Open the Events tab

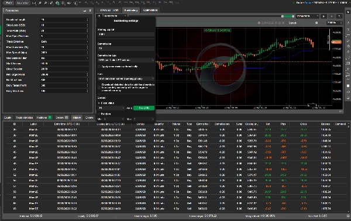90,118
